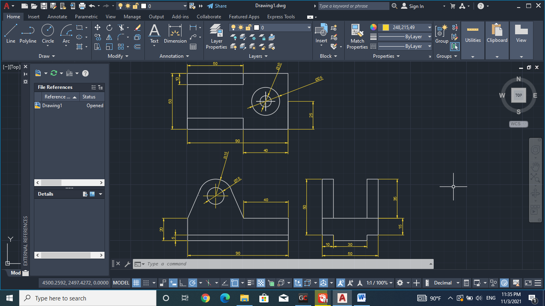Insert a Table from Annotation panel
Viewport: 545px width, 306px height.
[x=193, y=47]
